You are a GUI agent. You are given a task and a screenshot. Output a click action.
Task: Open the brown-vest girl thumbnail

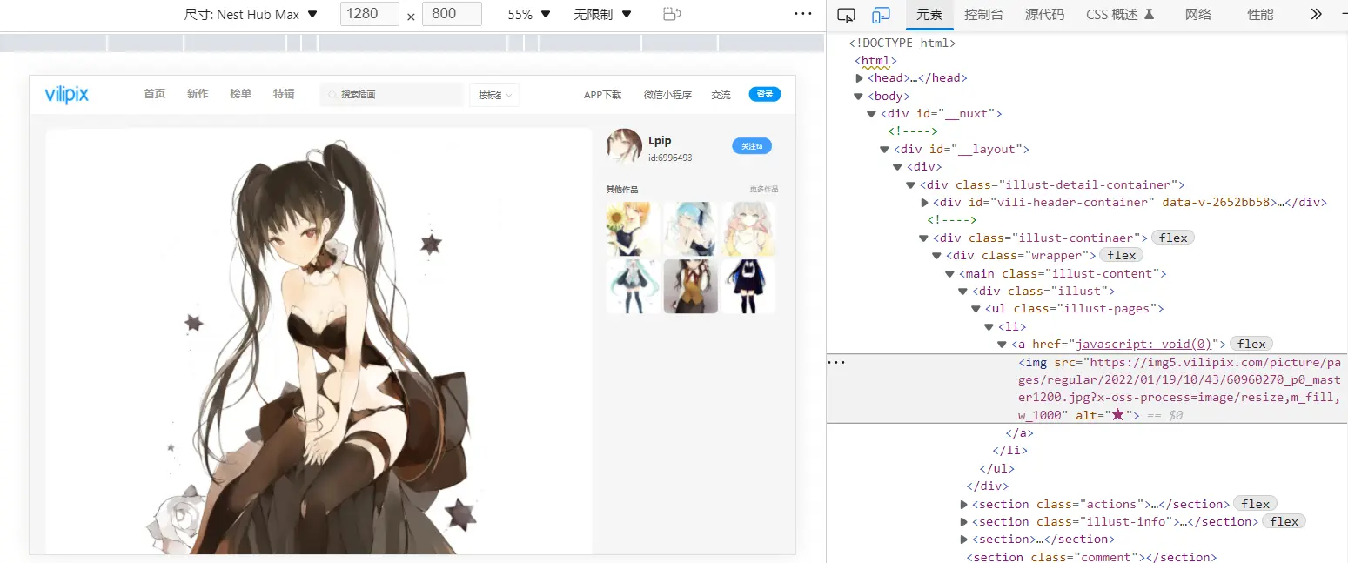691,286
